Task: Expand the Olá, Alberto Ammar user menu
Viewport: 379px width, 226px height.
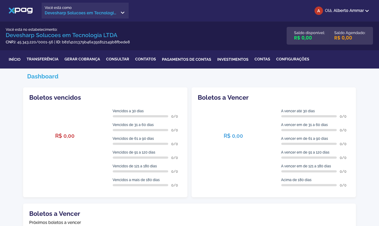Action: (x=342, y=11)
